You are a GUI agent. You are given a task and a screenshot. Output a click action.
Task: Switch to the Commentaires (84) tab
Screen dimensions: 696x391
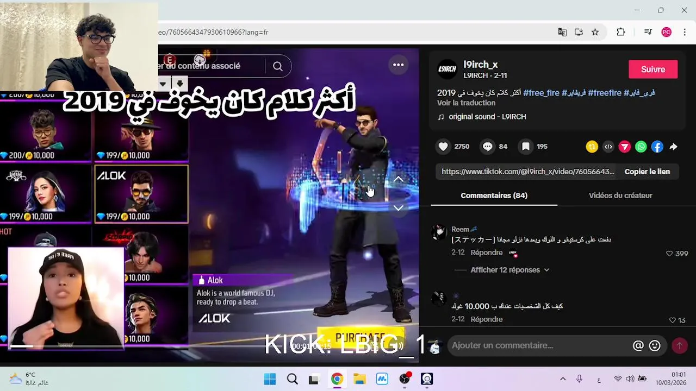pyautogui.click(x=494, y=195)
